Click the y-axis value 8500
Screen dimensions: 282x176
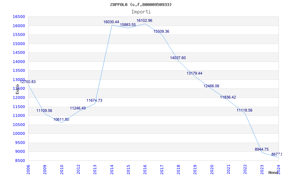click(20, 161)
